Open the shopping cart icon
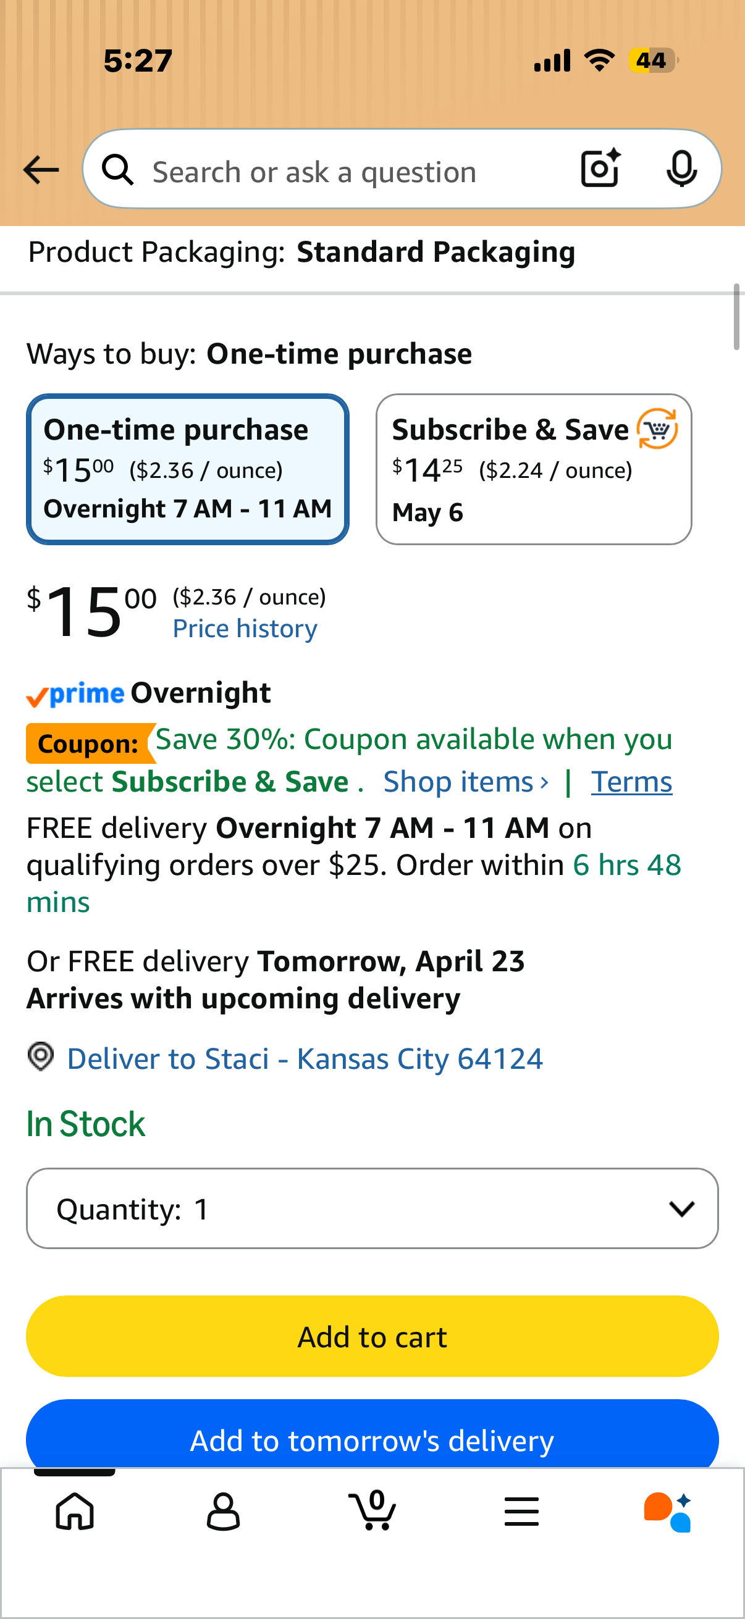 pos(372,1510)
